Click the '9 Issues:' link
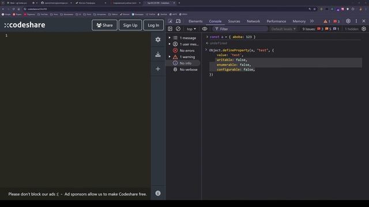This screenshot has width=369, height=207. tap(308, 29)
